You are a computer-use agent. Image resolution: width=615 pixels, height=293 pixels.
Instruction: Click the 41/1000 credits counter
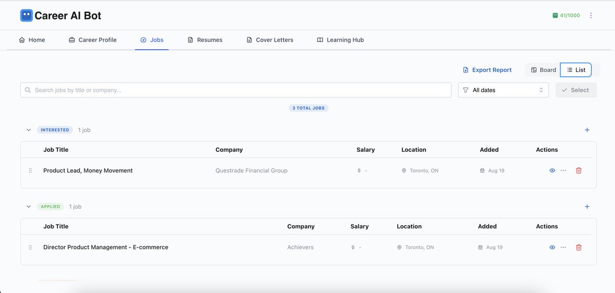tap(566, 15)
